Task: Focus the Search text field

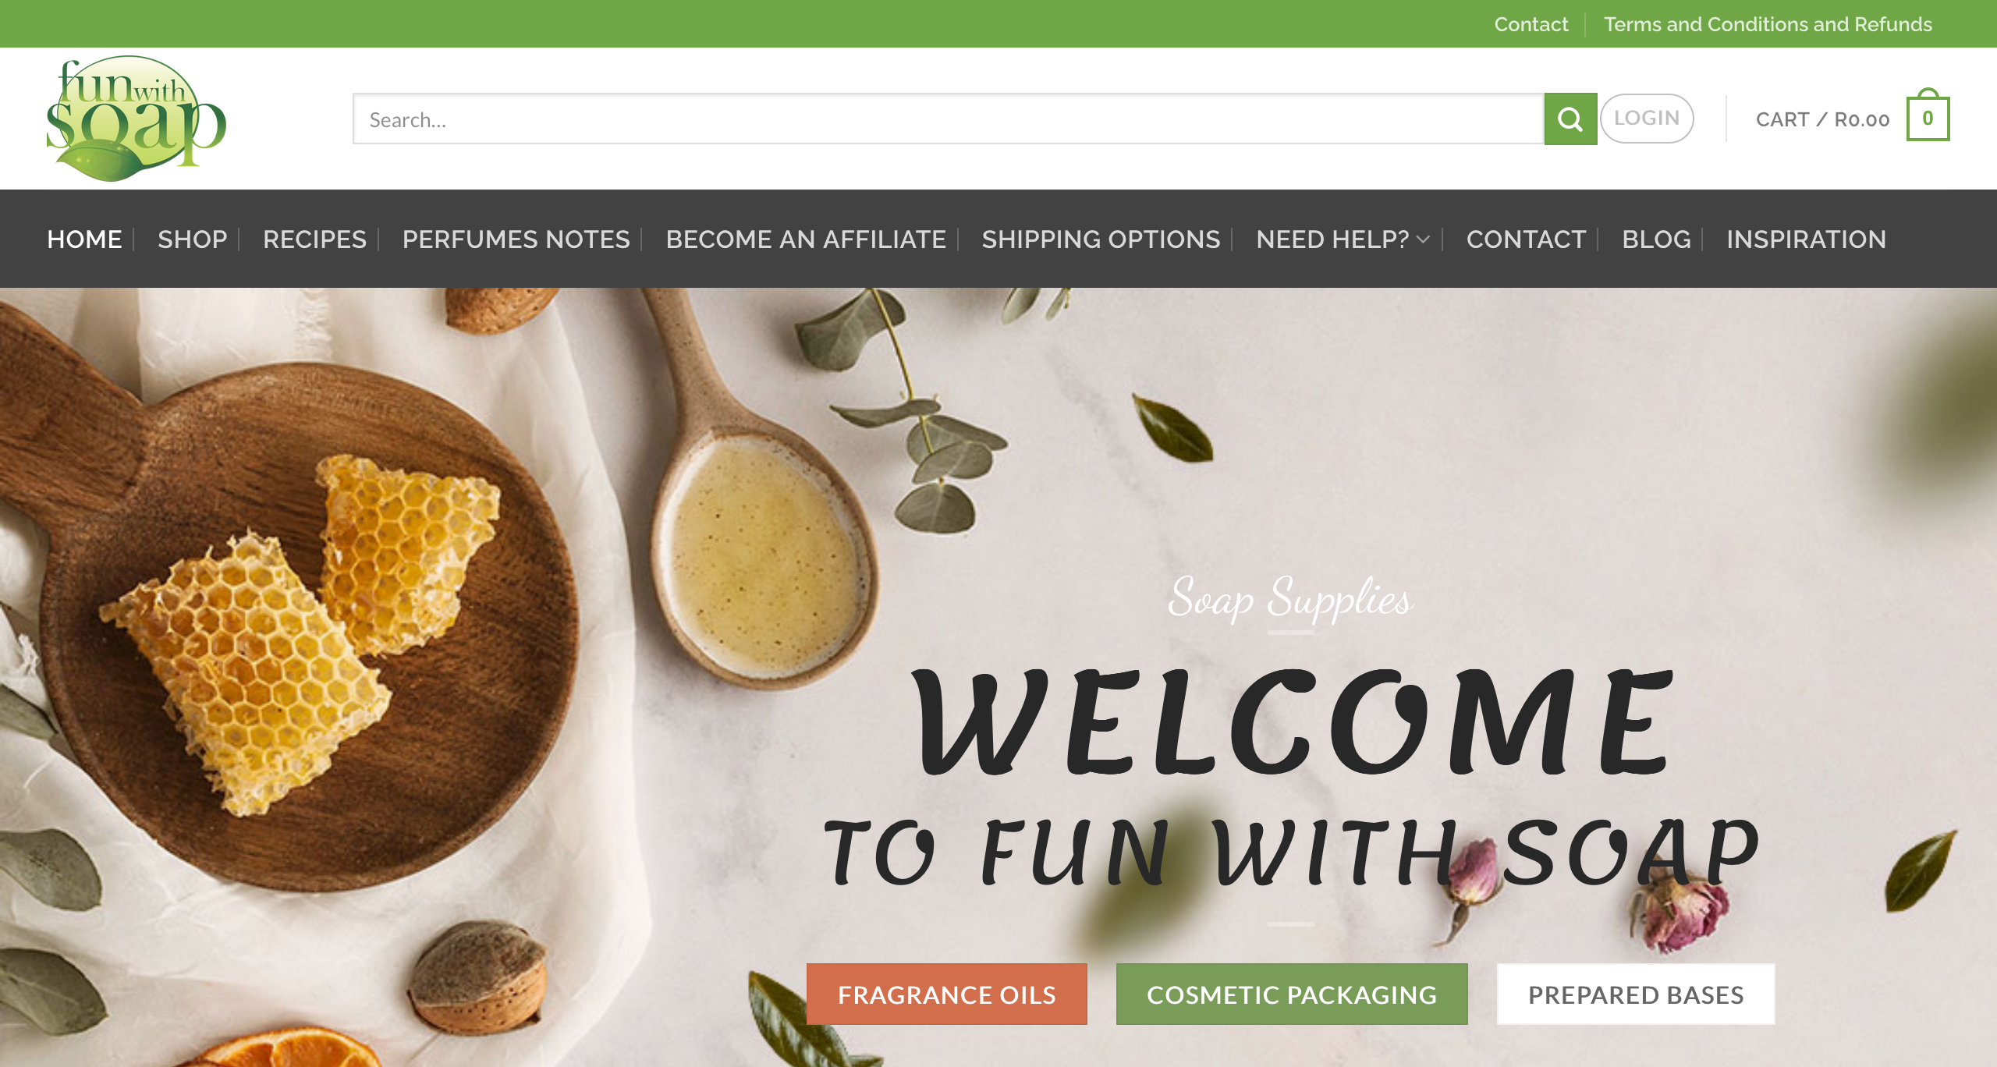Action: (x=949, y=119)
